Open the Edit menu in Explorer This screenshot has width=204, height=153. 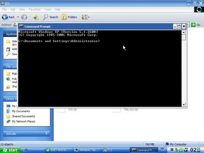(13, 9)
